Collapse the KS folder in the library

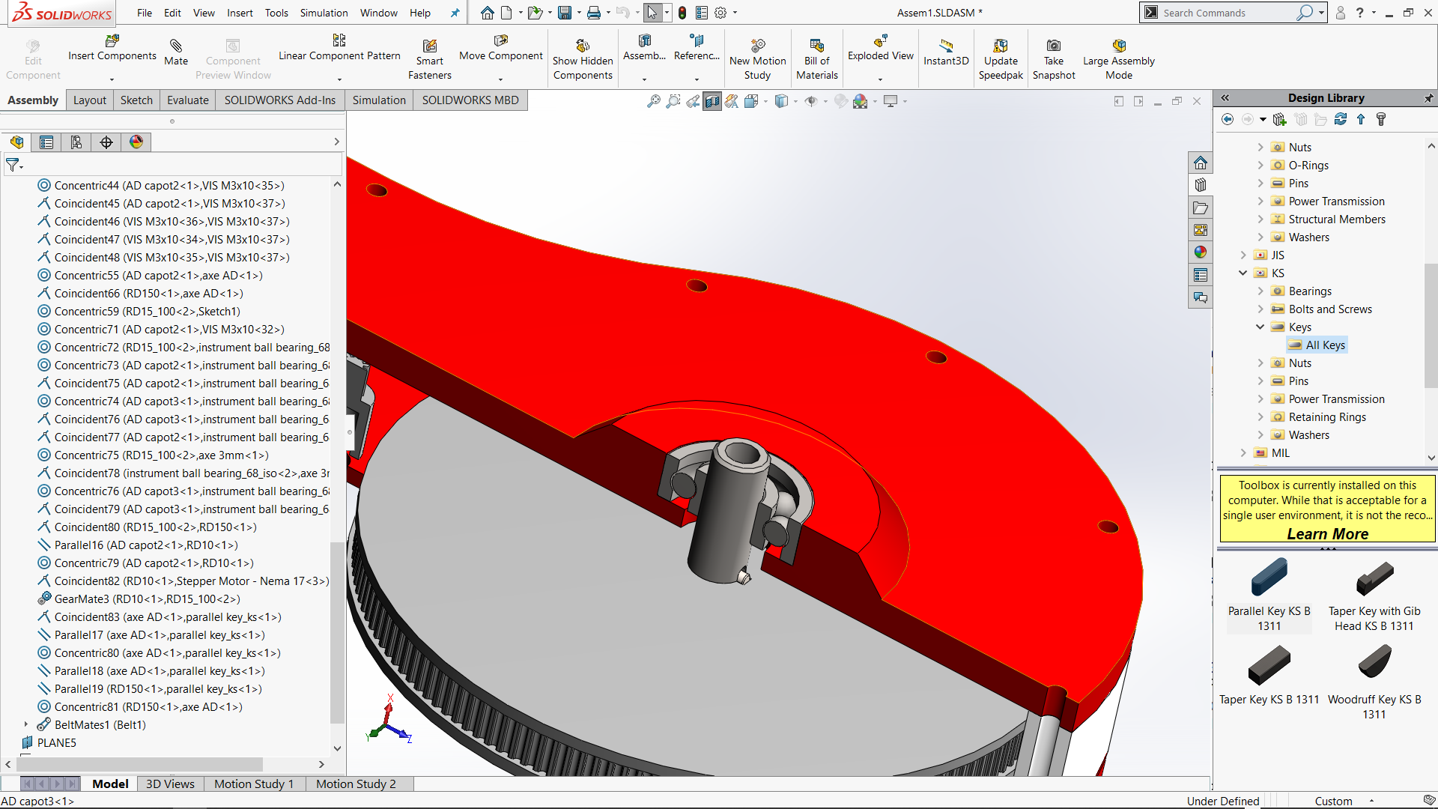1243,273
